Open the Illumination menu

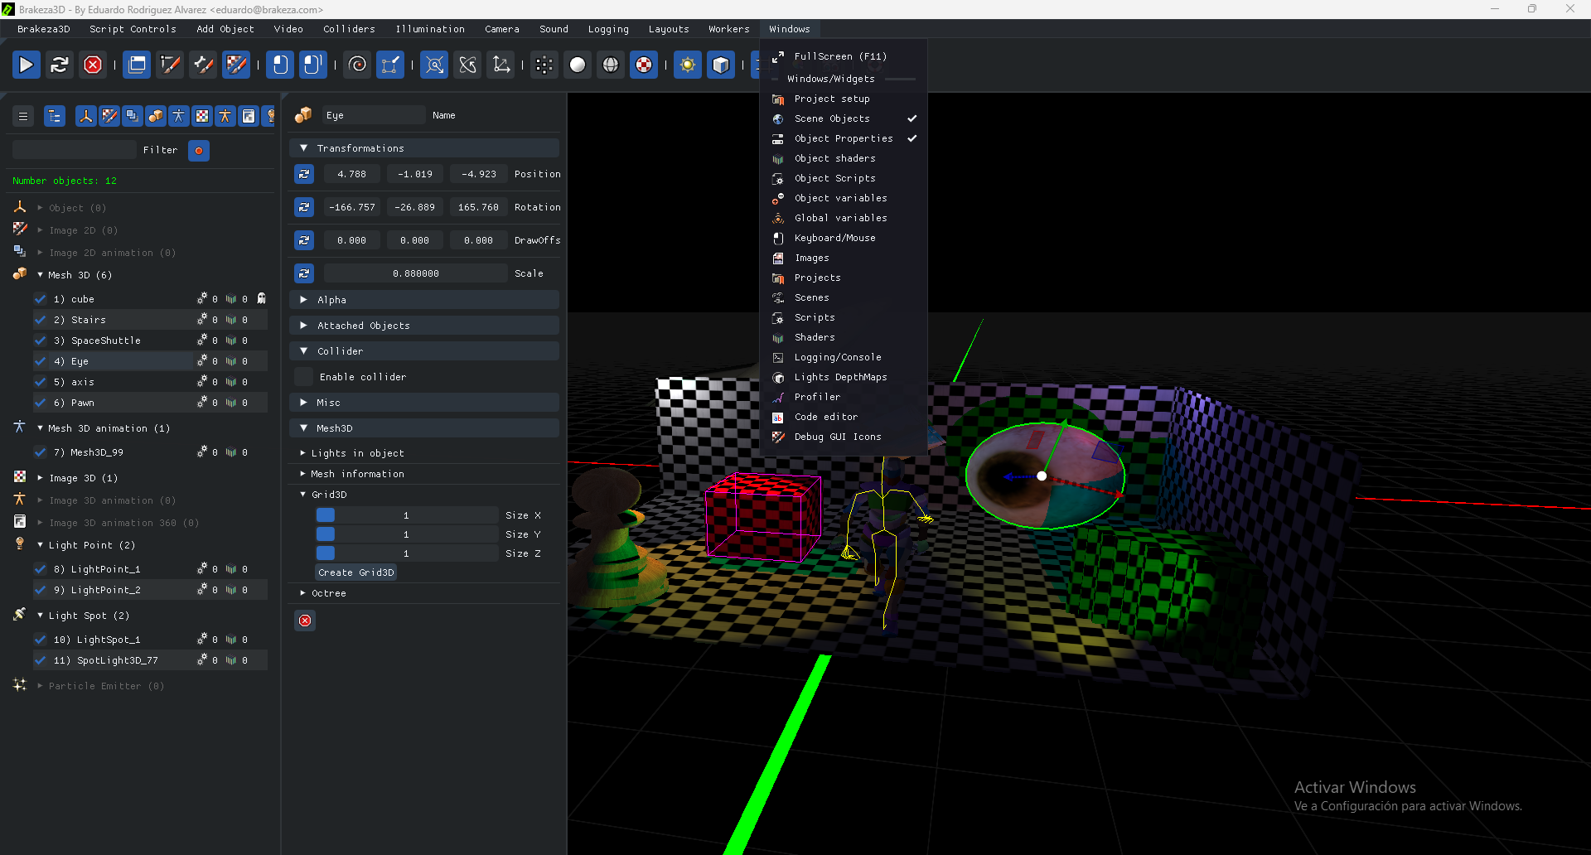pyautogui.click(x=429, y=29)
